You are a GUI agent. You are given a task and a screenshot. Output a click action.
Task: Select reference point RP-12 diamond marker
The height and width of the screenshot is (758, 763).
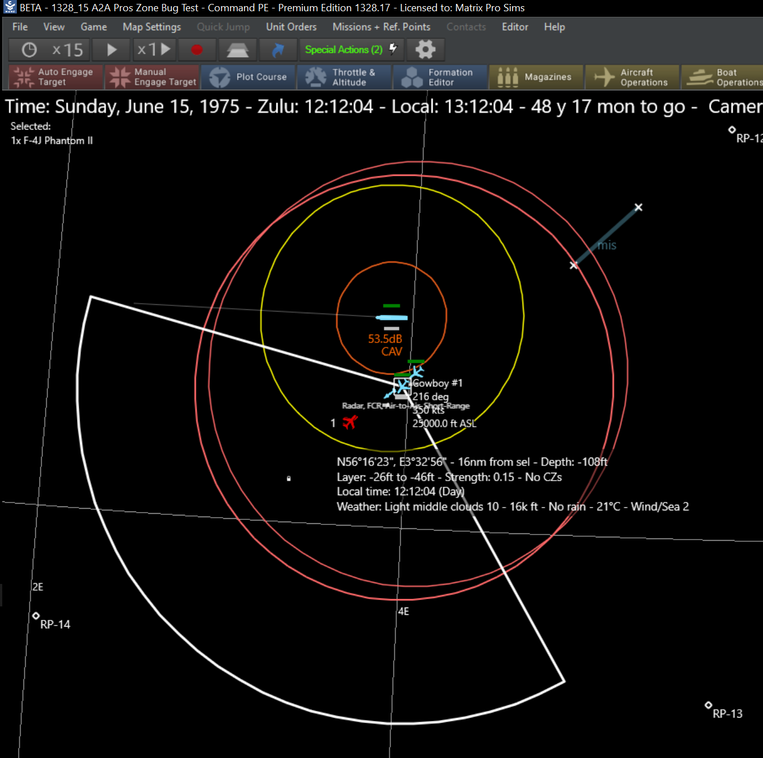[732, 130]
